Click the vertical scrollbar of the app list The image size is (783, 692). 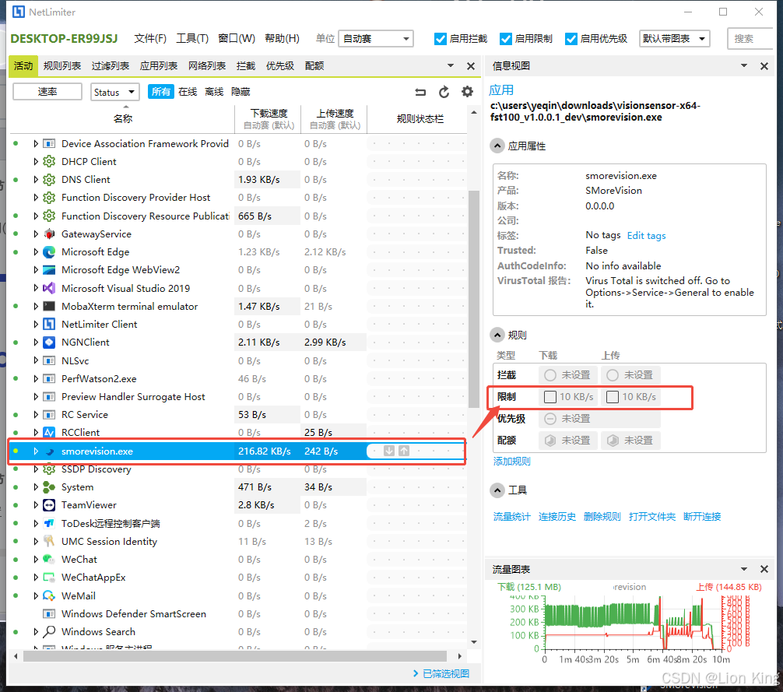pos(474,299)
